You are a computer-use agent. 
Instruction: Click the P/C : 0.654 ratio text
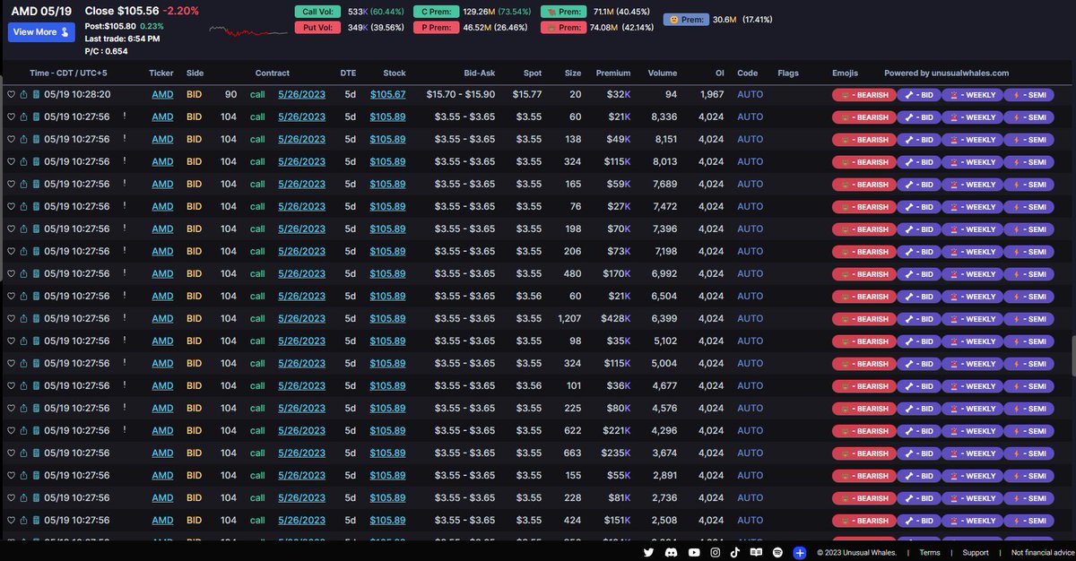(107, 51)
